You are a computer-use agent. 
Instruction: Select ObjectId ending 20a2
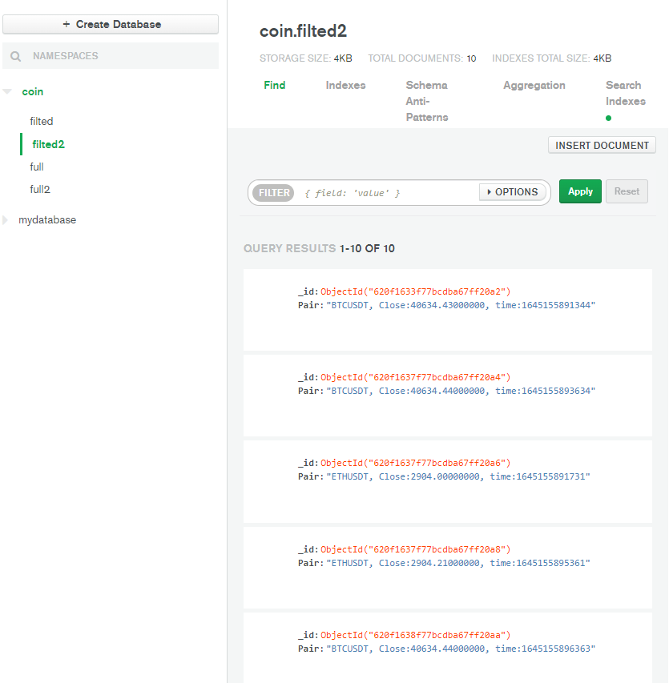[415, 291]
